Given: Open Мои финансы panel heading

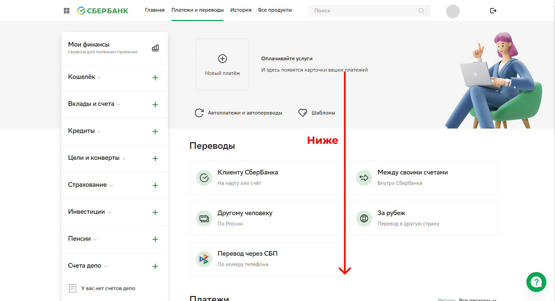Looking at the screenshot, I should [89, 44].
